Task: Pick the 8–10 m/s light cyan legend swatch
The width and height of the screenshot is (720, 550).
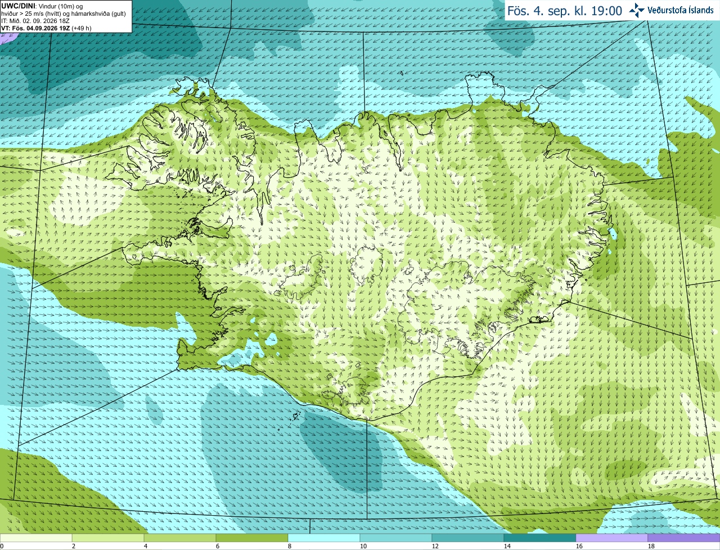Action: (324, 538)
